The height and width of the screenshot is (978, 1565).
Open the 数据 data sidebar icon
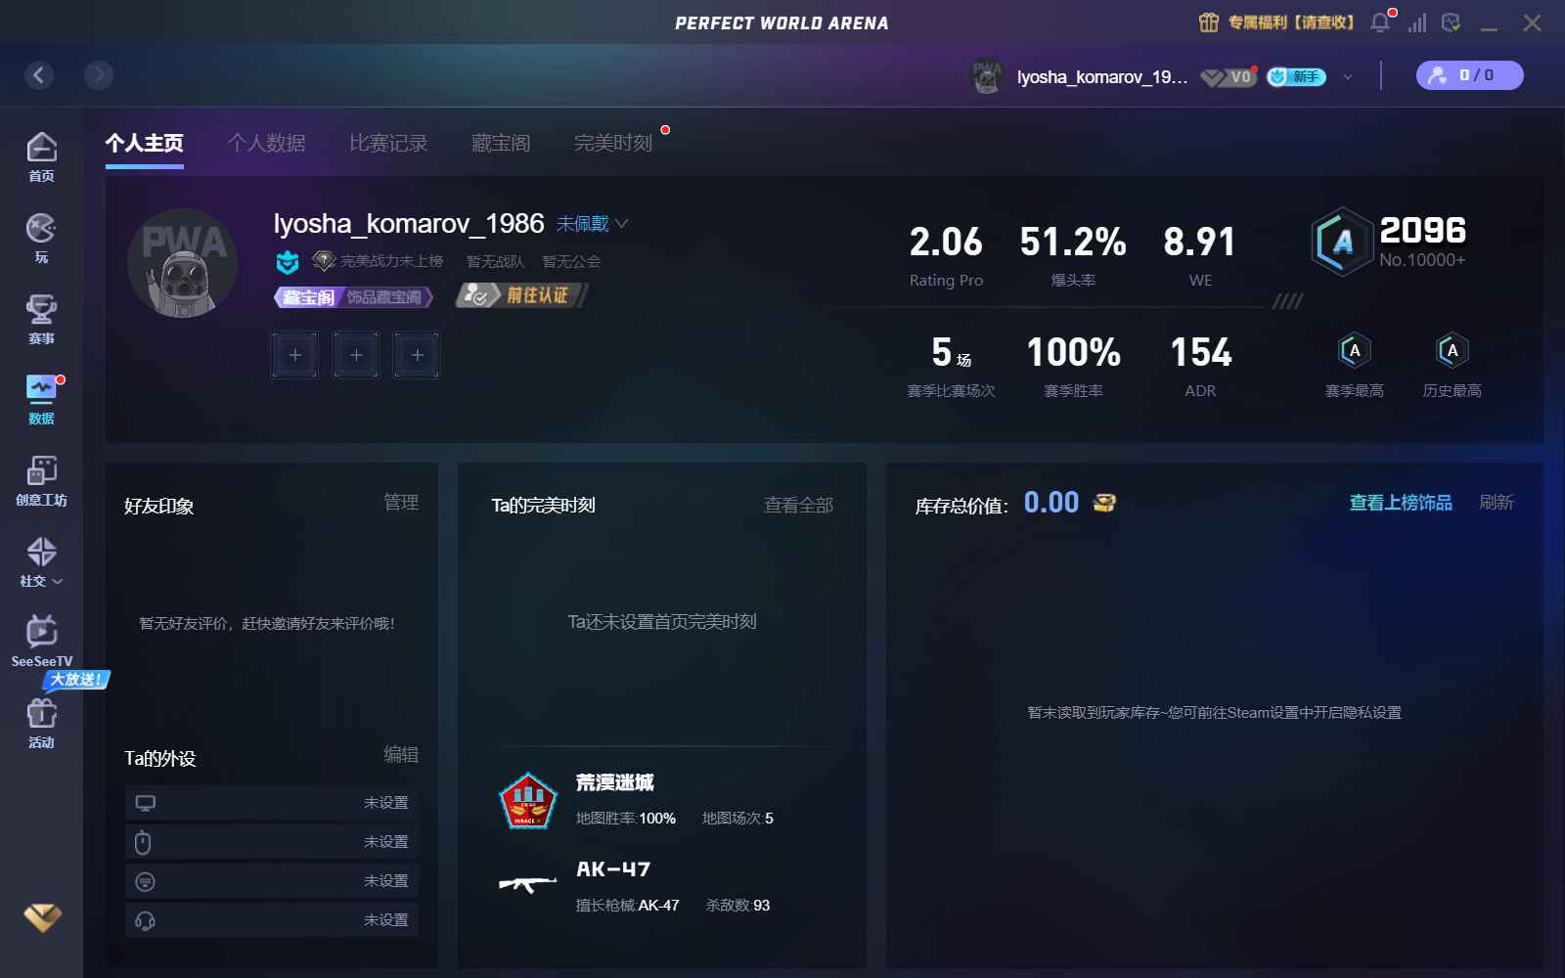coord(41,400)
